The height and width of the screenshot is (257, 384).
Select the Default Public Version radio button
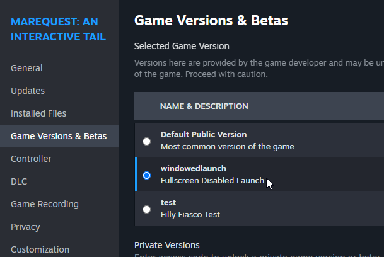tap(147, 141)
